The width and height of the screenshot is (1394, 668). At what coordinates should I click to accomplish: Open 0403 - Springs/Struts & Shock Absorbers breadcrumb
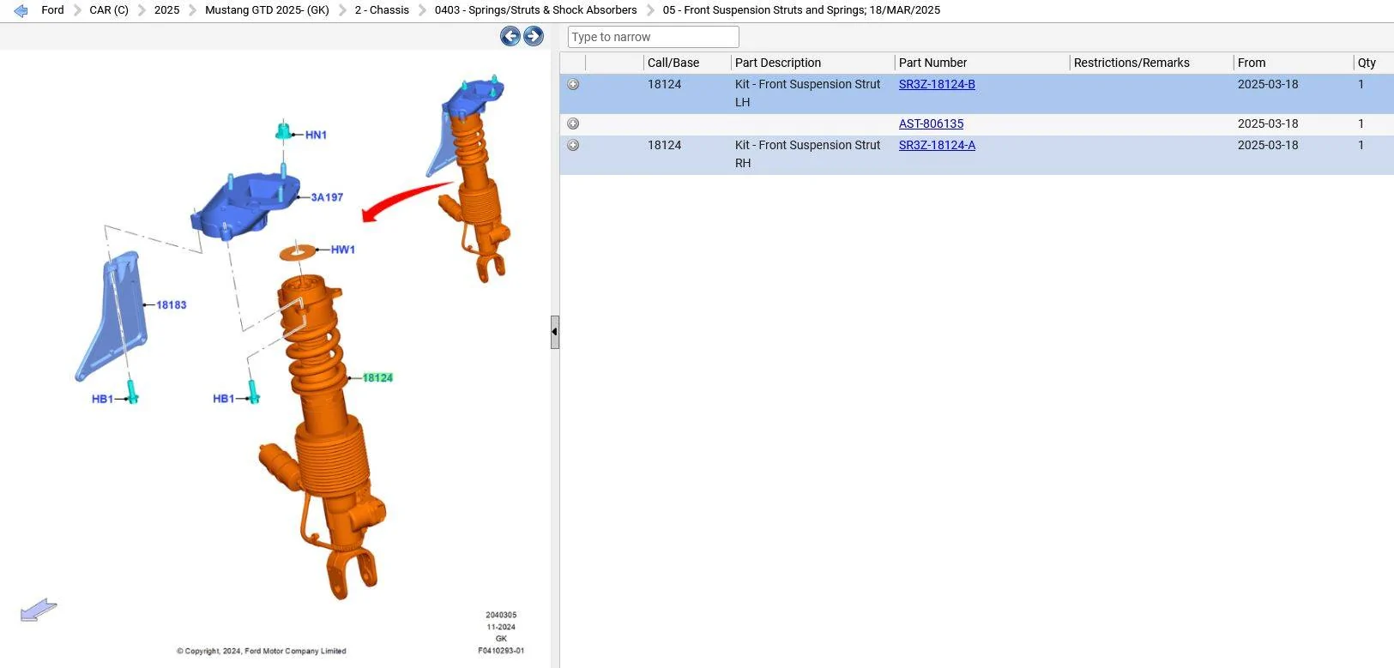[x=535, y=10]
